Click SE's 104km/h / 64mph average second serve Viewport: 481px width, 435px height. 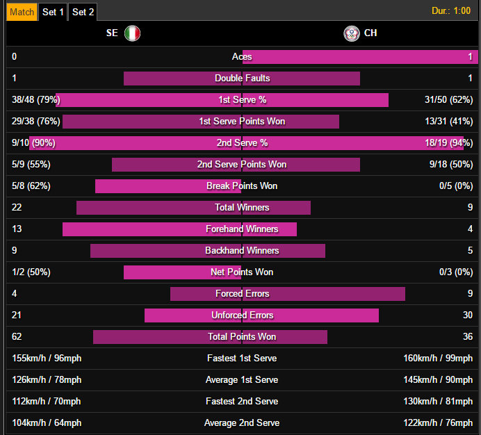click(x=47, y=422)
